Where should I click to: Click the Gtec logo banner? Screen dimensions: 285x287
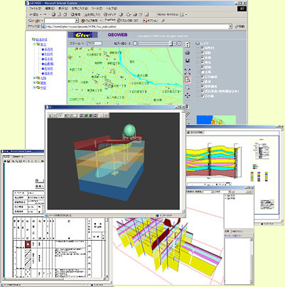[x=82, y=35]
